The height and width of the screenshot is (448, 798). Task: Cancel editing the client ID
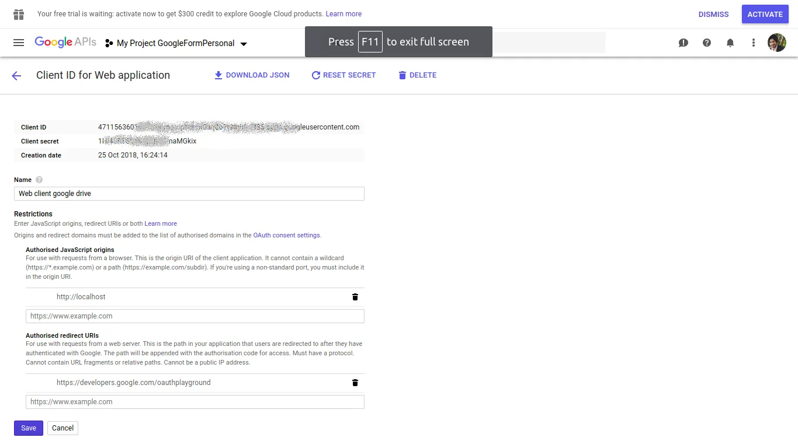[63, 428]
